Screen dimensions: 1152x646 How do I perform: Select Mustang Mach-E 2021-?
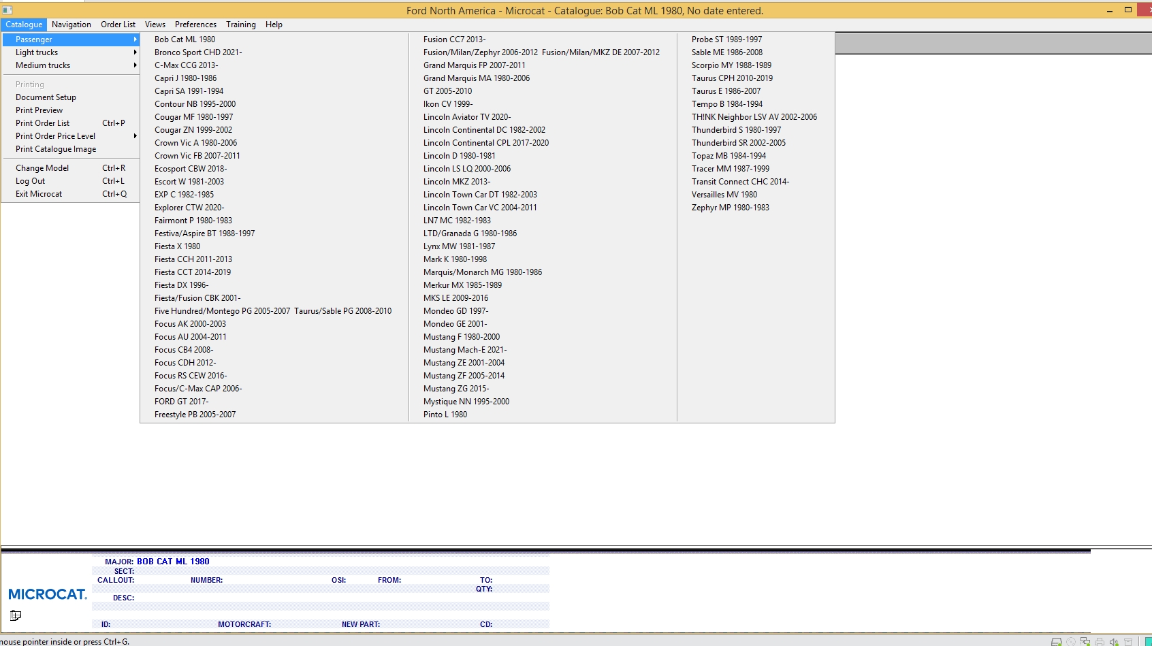465,350
